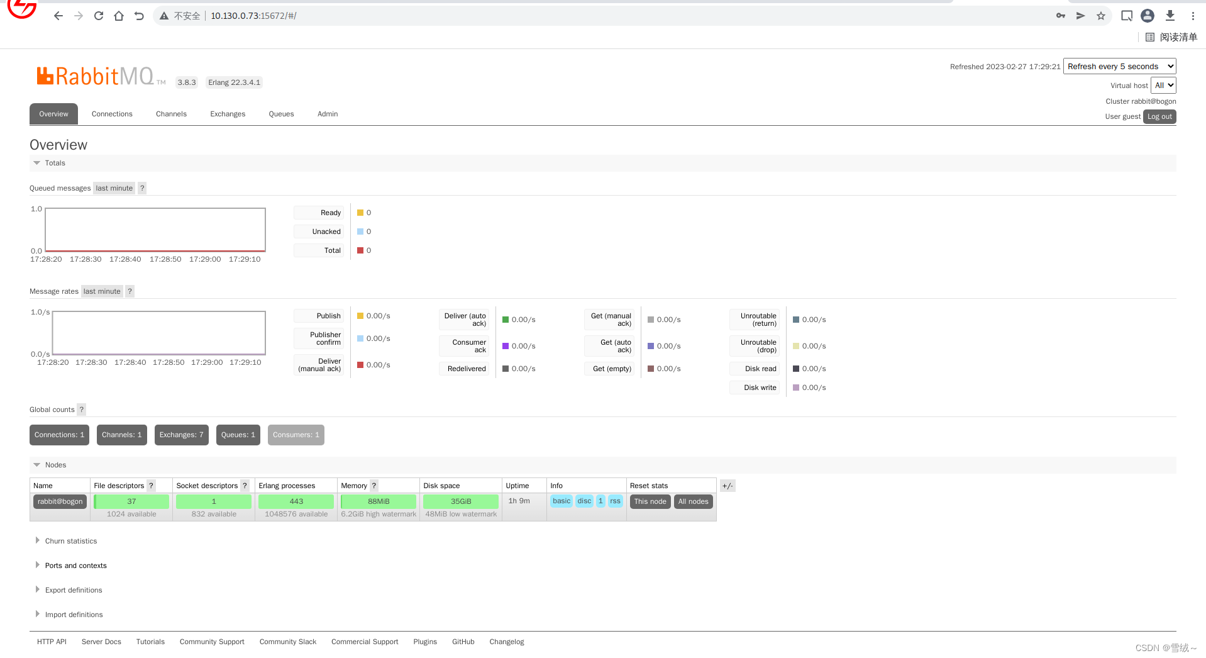Screen dimensions: 1206x658
Task: Click the undo/restore arrow icon in toolbar
Action: click(139, 16)
